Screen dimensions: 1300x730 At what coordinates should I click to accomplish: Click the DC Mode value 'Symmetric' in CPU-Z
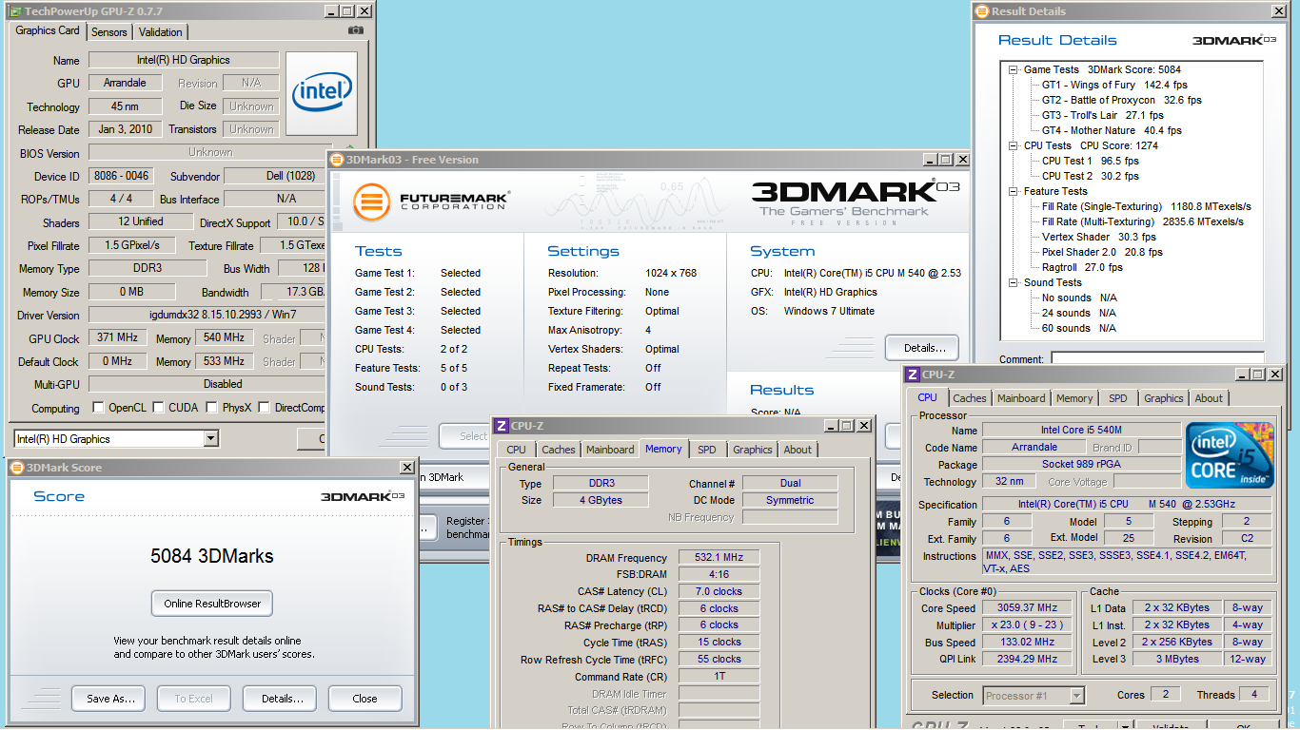click(x=790, y=500)
